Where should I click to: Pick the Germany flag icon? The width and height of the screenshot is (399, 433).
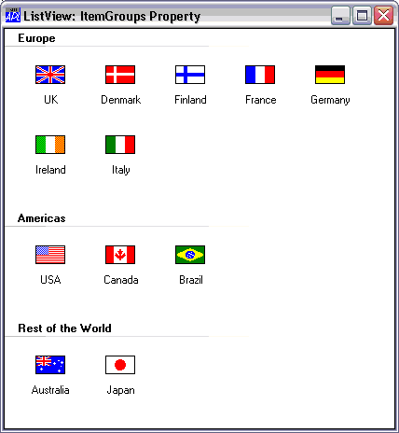(330, 75)
